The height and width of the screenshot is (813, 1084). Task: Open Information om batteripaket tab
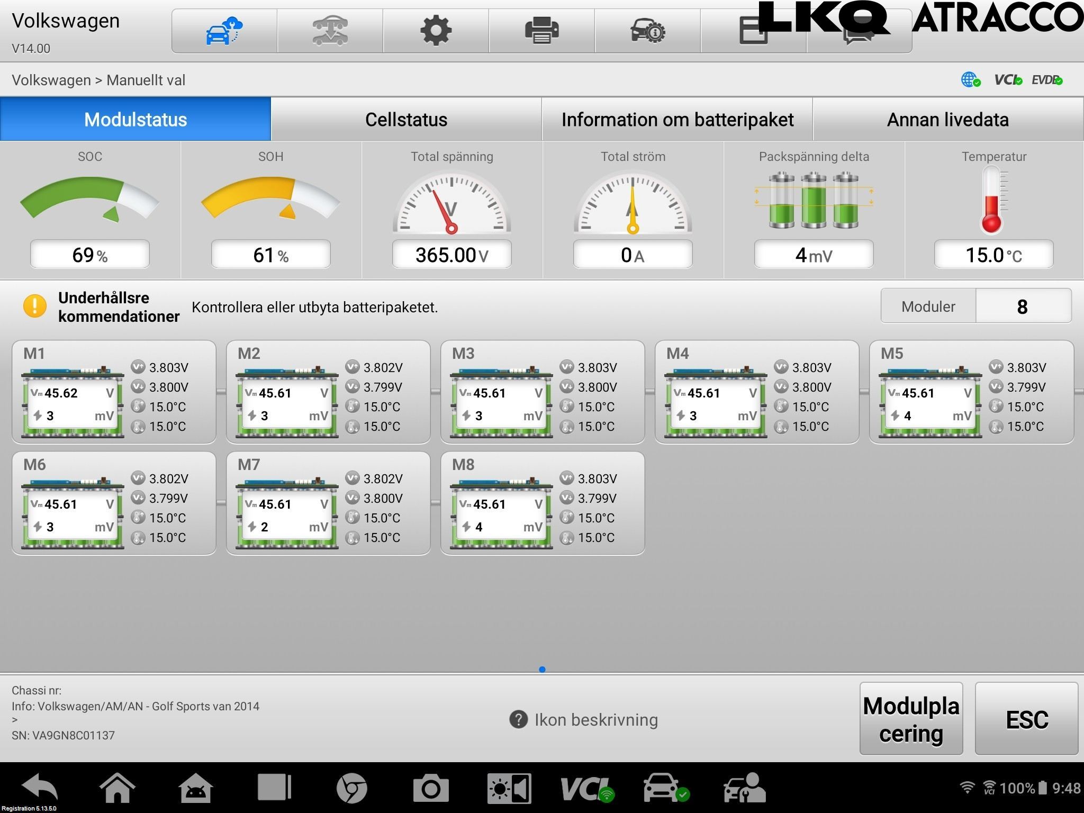click(677, 119)
